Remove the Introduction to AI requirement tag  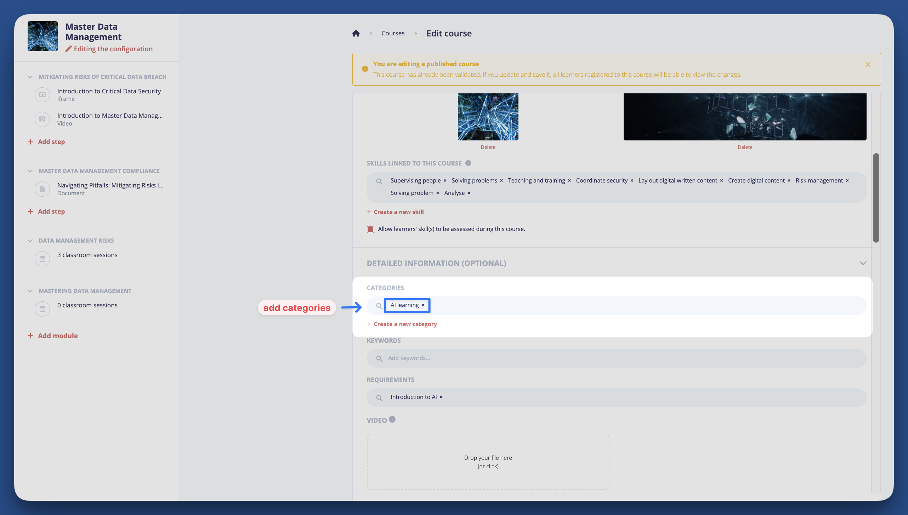441,397
